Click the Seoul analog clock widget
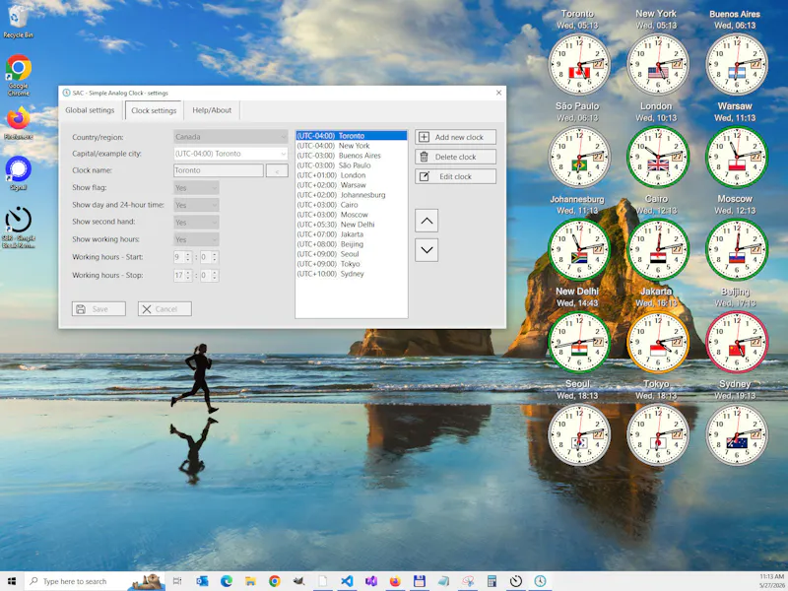 (x=579, y=434)
